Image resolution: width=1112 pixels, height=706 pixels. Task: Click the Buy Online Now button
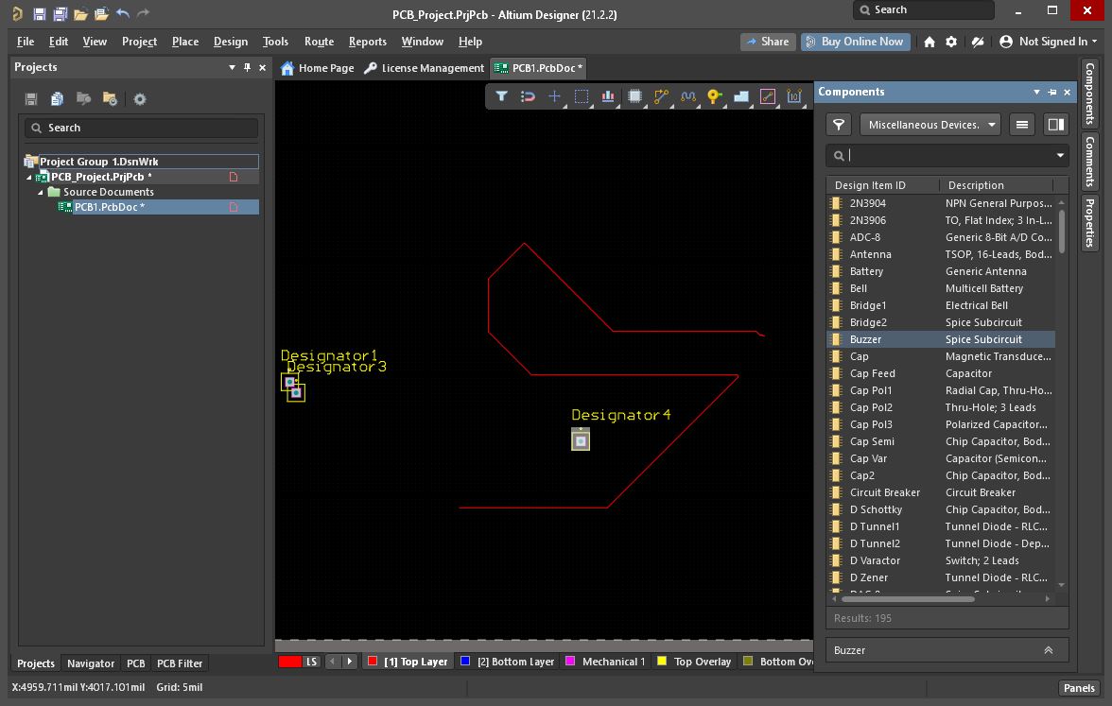click(x=855, y=42)
